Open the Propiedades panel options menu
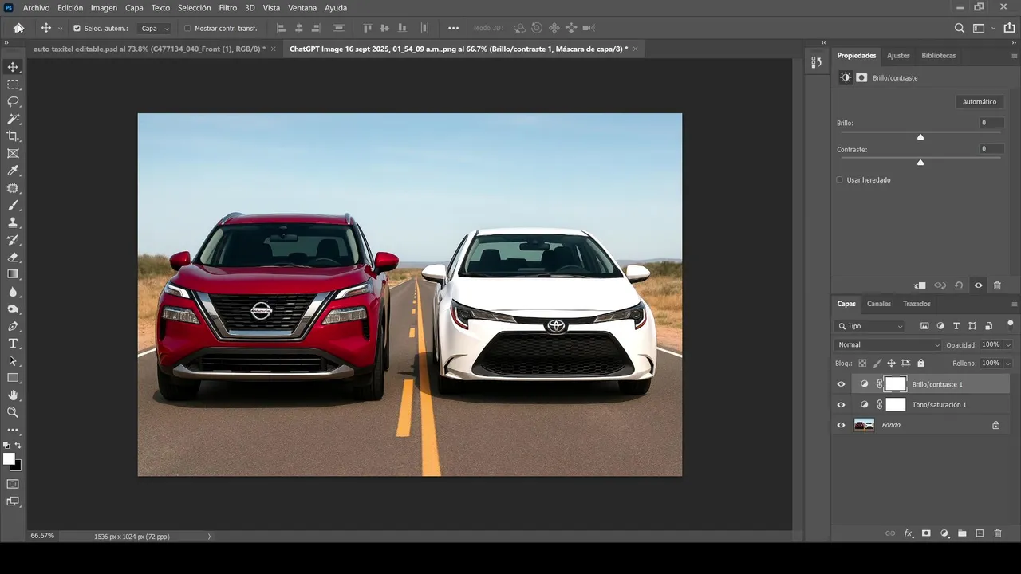The image size is (1021, 574). pos(1015,56)
